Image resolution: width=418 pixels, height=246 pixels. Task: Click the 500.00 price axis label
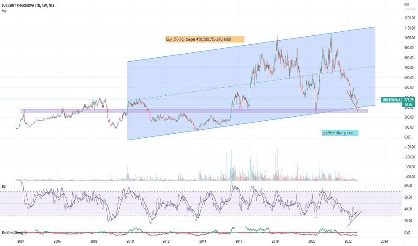(x=410, y=88)
